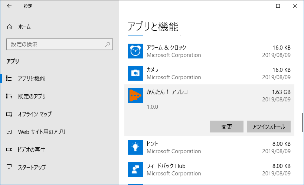The width and height of the screenshot is (304, 185).
Task: Open the スタートアップ menu entry
Action: (x=32, y=167)
